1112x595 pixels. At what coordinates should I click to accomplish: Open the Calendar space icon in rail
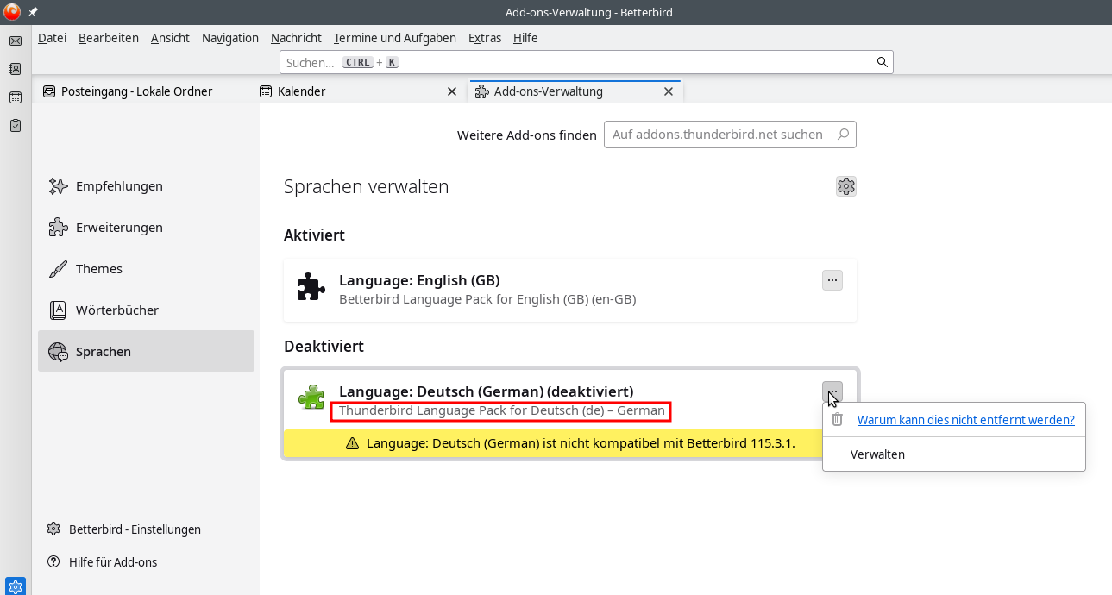click(x=16, y=97)
